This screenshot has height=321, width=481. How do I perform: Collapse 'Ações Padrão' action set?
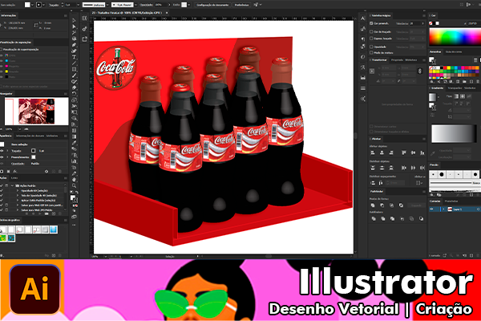(13, 186)
